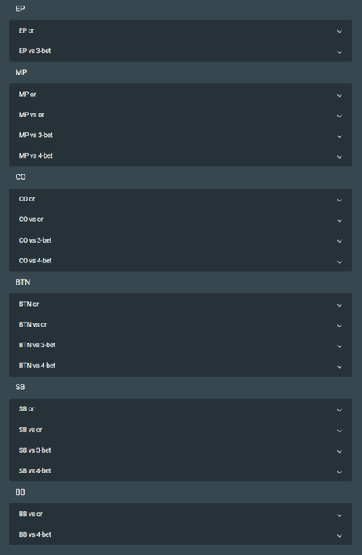
Task: Expand BB vs or row
Action: tap(180, 514)
